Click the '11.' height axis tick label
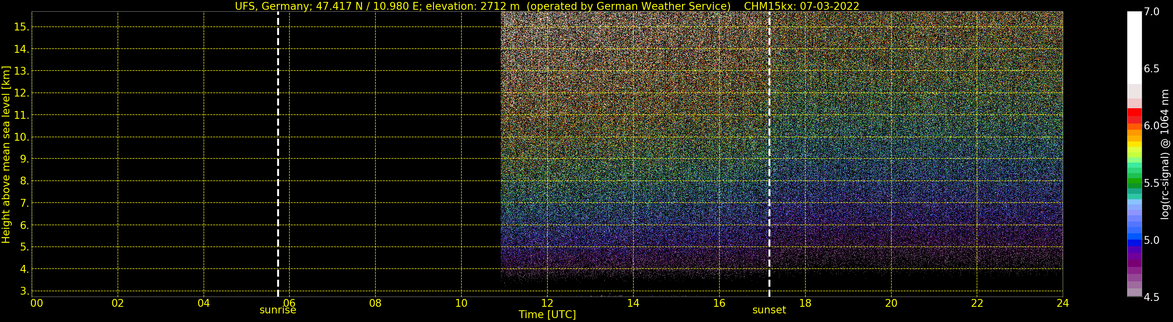The image size is (1173, 322). point(21,115)
